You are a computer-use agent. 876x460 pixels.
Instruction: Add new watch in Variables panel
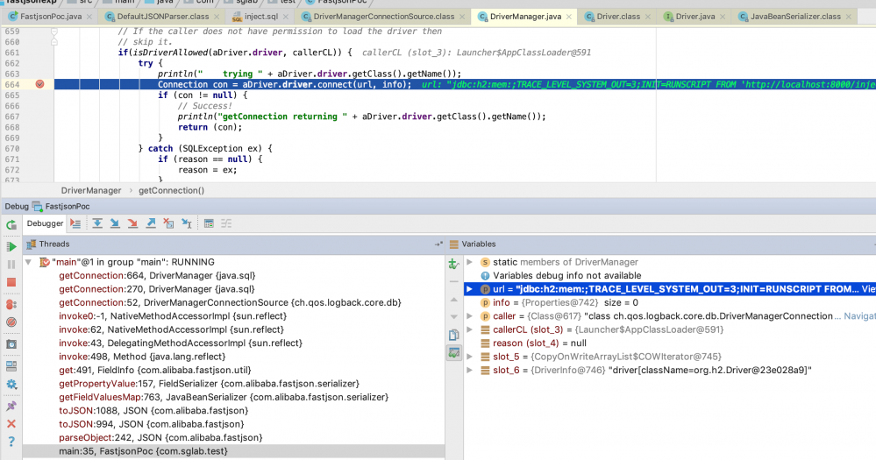(x=453, y=264)
